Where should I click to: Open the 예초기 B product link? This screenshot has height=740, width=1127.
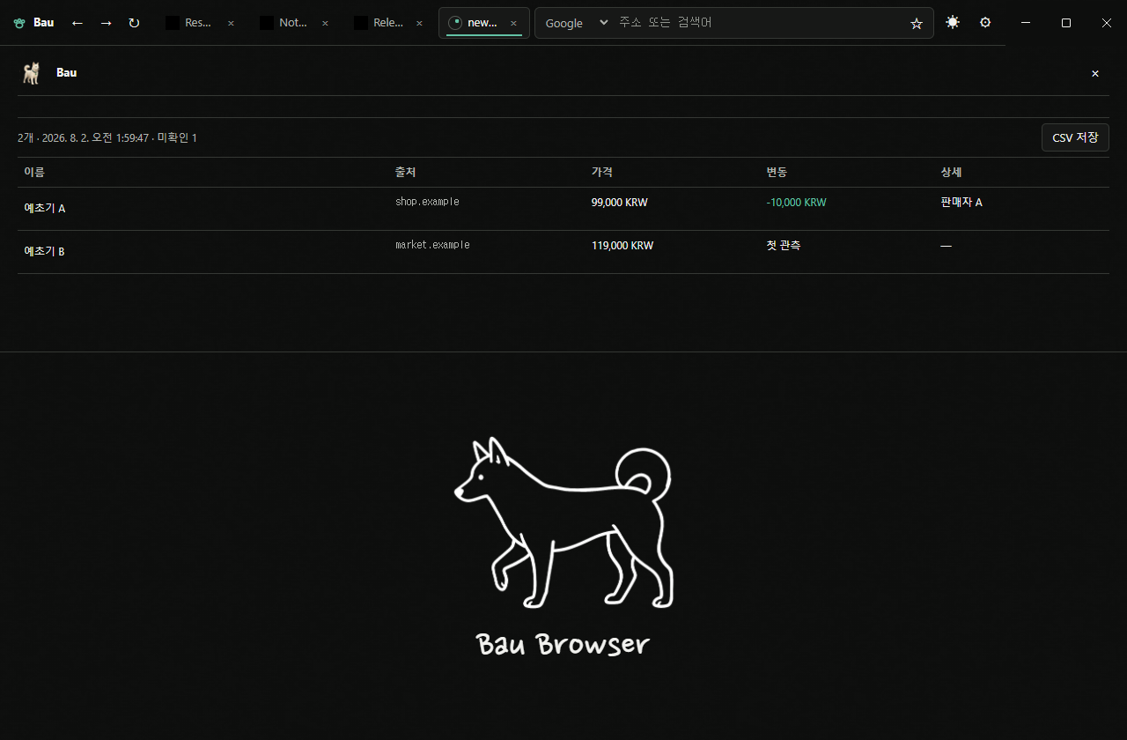point(44,252)
